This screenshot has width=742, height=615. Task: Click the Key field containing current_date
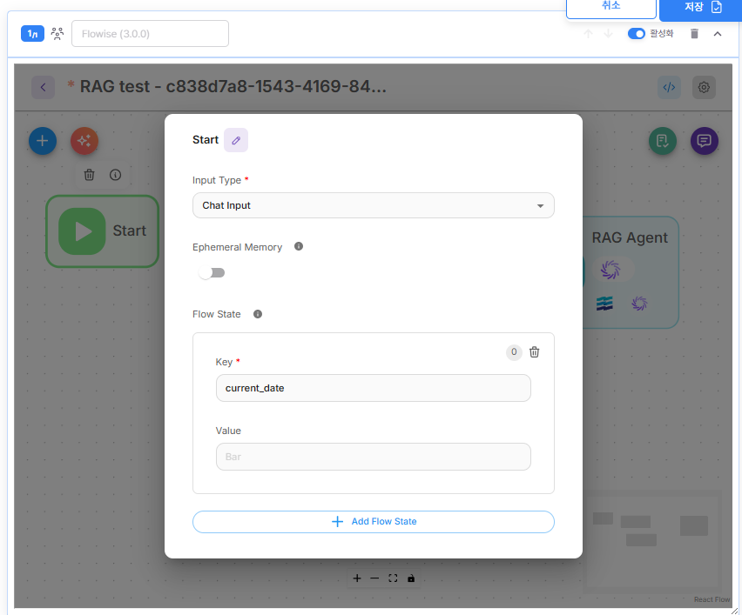tap(373, 388)
